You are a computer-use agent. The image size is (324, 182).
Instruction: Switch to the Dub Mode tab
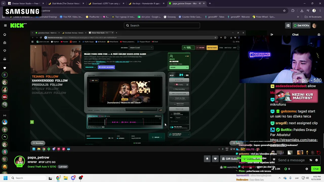66,4
